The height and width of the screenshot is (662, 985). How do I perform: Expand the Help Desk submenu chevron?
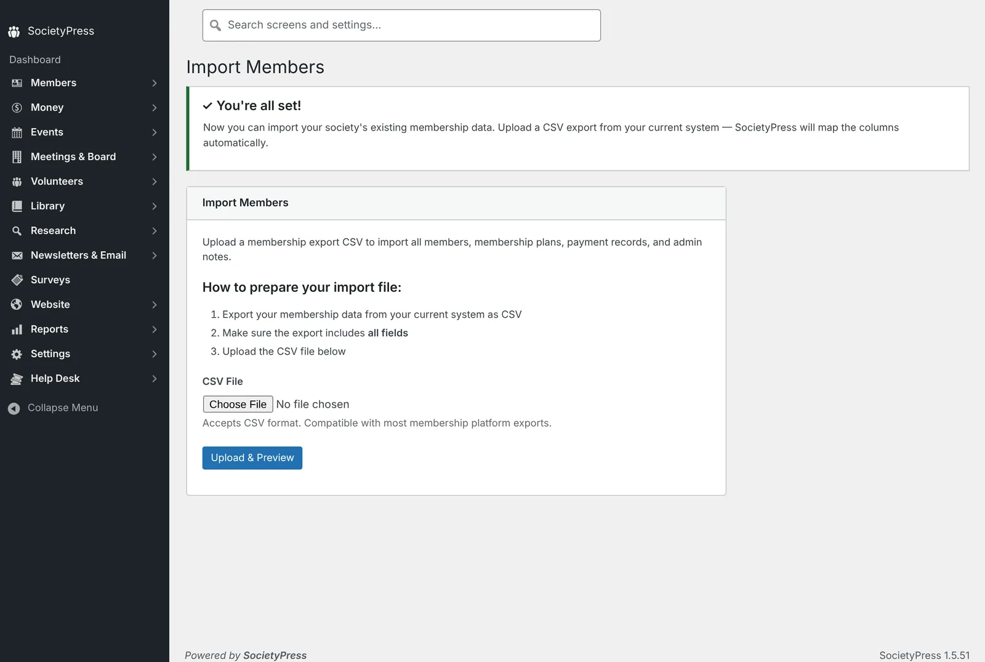[155, 379]
